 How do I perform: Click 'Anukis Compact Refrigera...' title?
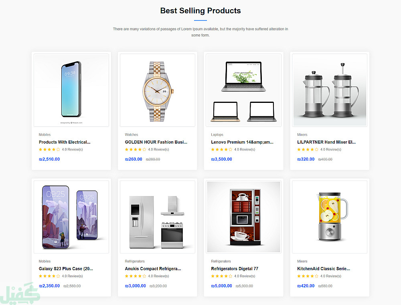click(x=153, y=269)
